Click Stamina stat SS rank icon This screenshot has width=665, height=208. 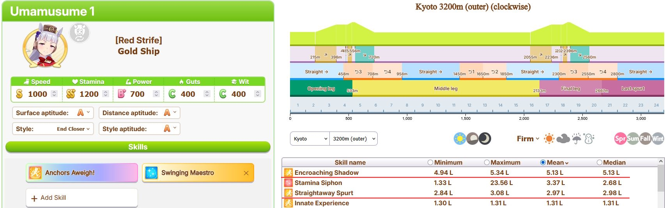(71, 94)
